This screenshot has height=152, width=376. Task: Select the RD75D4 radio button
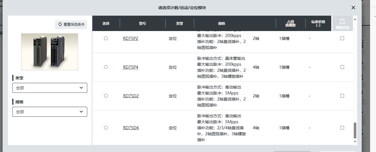(x=106, y=128)
